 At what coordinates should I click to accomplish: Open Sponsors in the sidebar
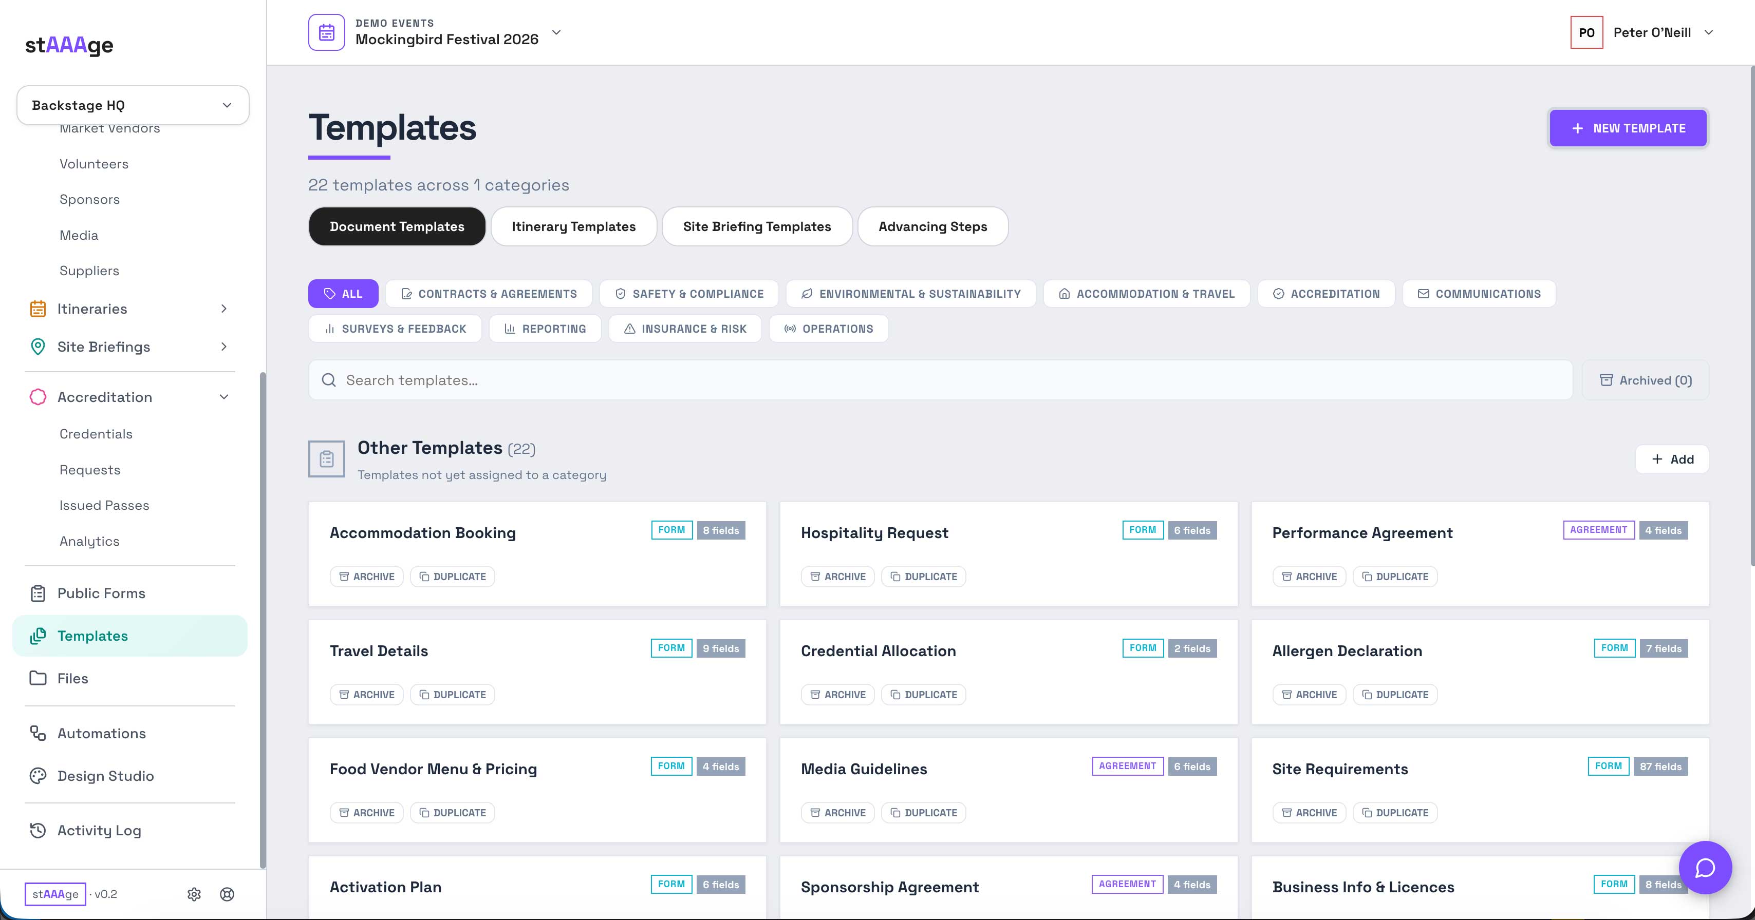89,200
